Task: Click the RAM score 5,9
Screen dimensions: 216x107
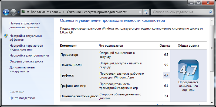Action: tap(166, 65)
